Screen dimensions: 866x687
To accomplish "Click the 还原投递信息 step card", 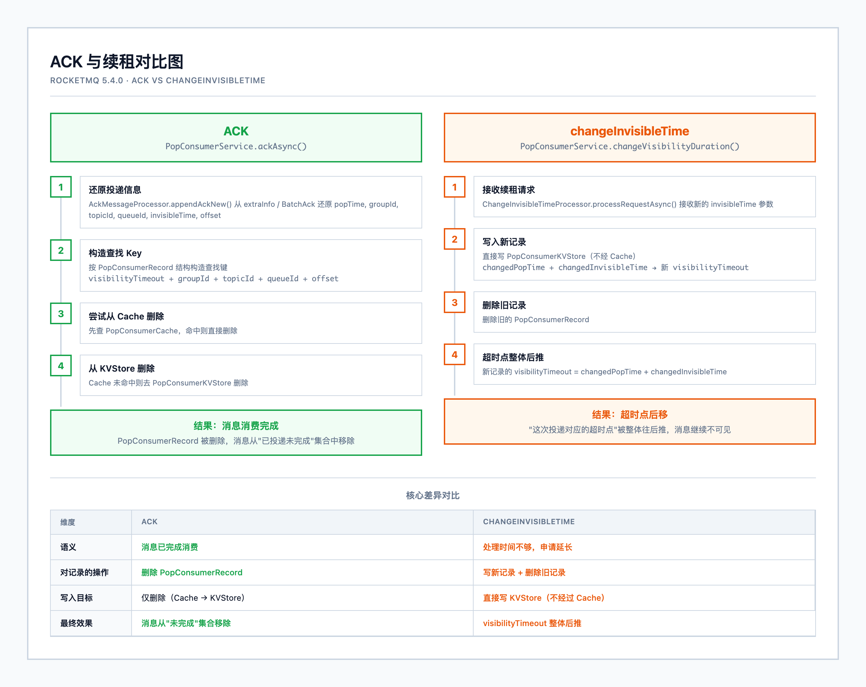I will point(251,202).
